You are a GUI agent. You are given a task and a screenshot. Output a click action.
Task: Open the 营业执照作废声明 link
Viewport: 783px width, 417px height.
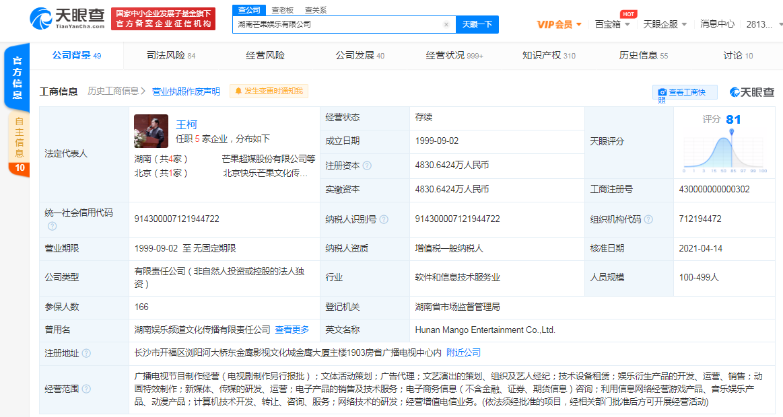(x=186, y=91)
